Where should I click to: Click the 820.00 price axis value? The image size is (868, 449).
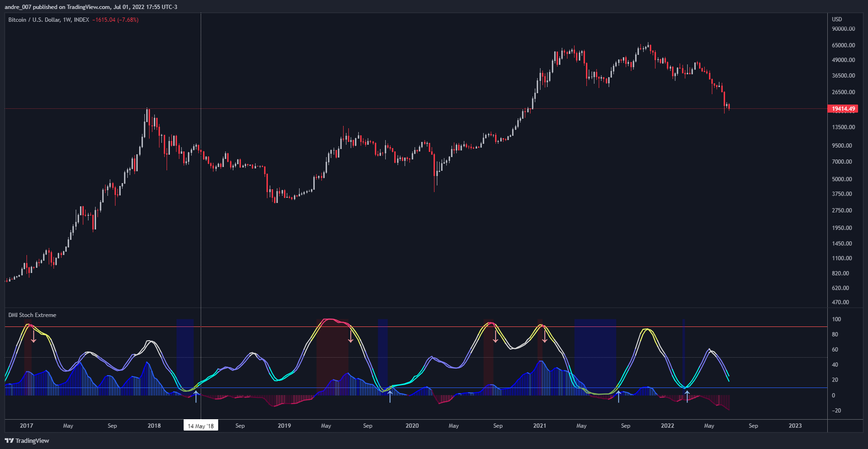[841, 273]
